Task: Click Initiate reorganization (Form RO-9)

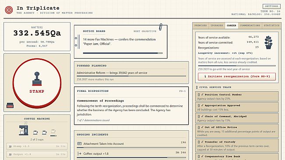Action: [x=237, y=77]
